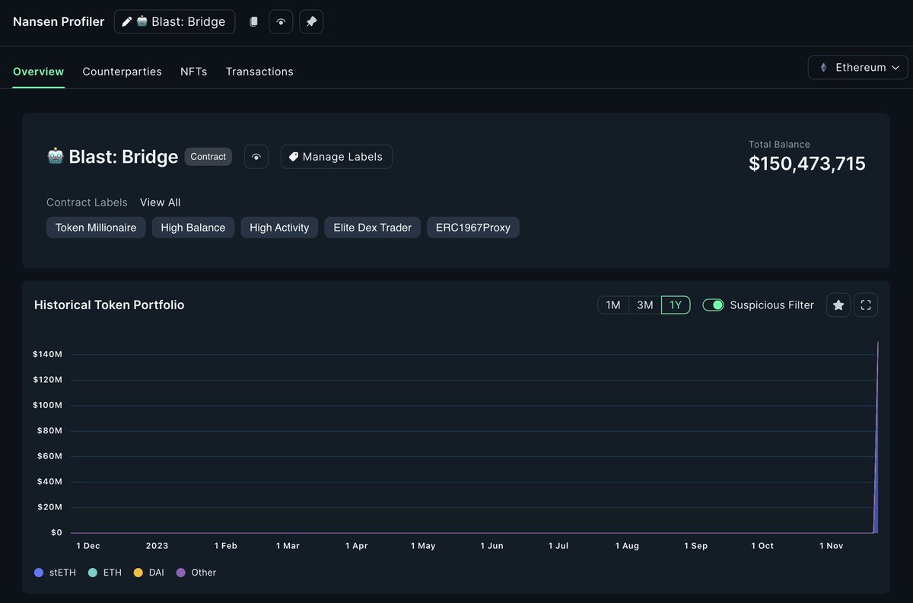Screen dimensions: 913x603
Task: Toggle stETH series in legend
Action: [56, 573]
